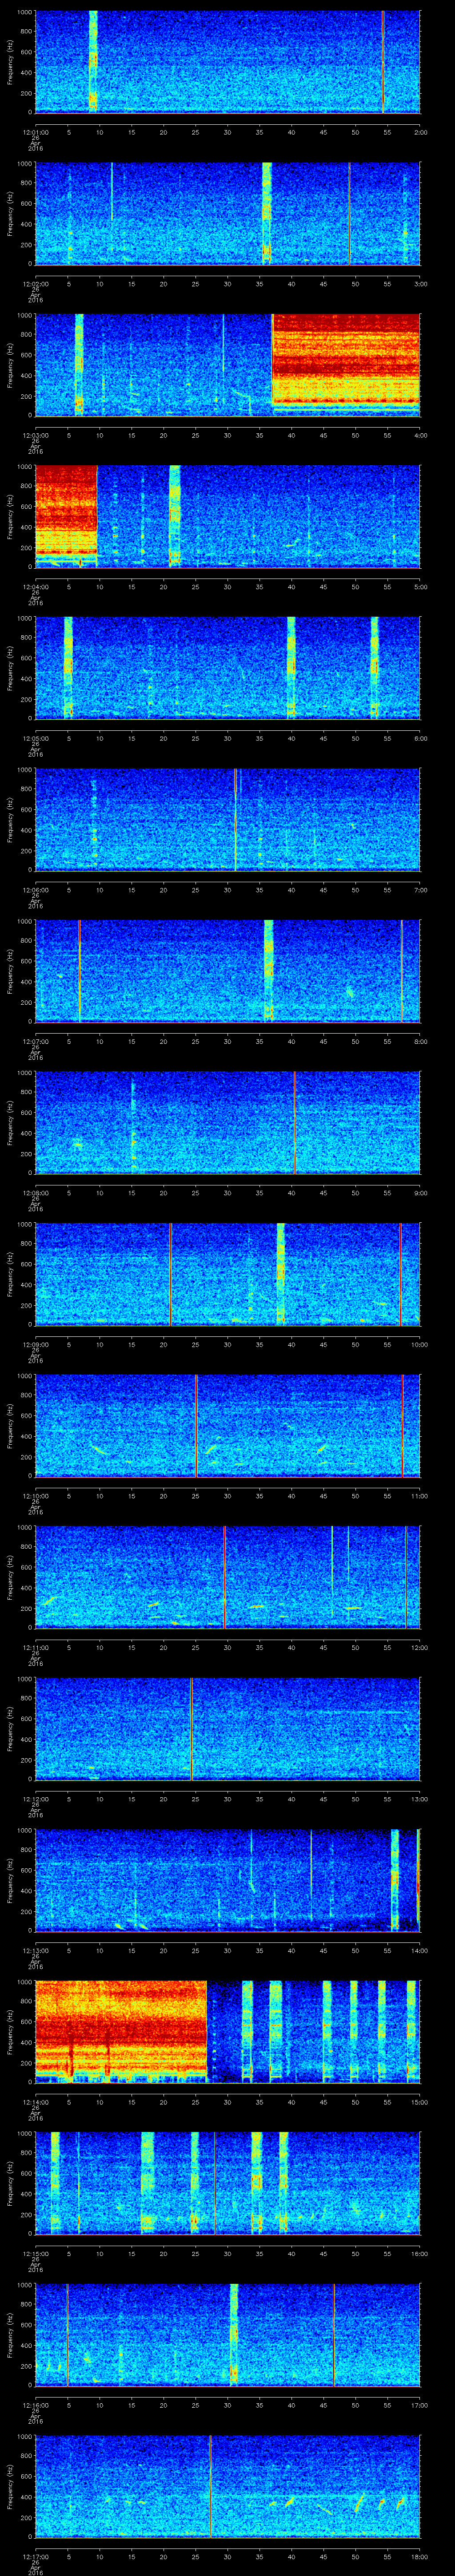The height and width of the screenshot is (2576, 455).
Task: Click the "2:00" end time label
Action: (420, 131)
